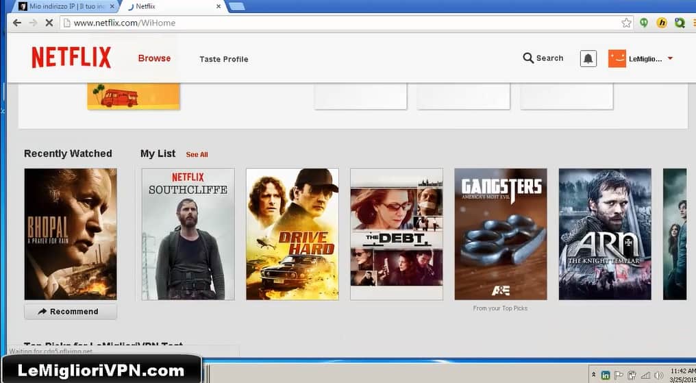The width and height of the screenshot is (696, 383).
Task: Select the Netflix browser tab
Action: pyautogui.click(x=173, y=7)
